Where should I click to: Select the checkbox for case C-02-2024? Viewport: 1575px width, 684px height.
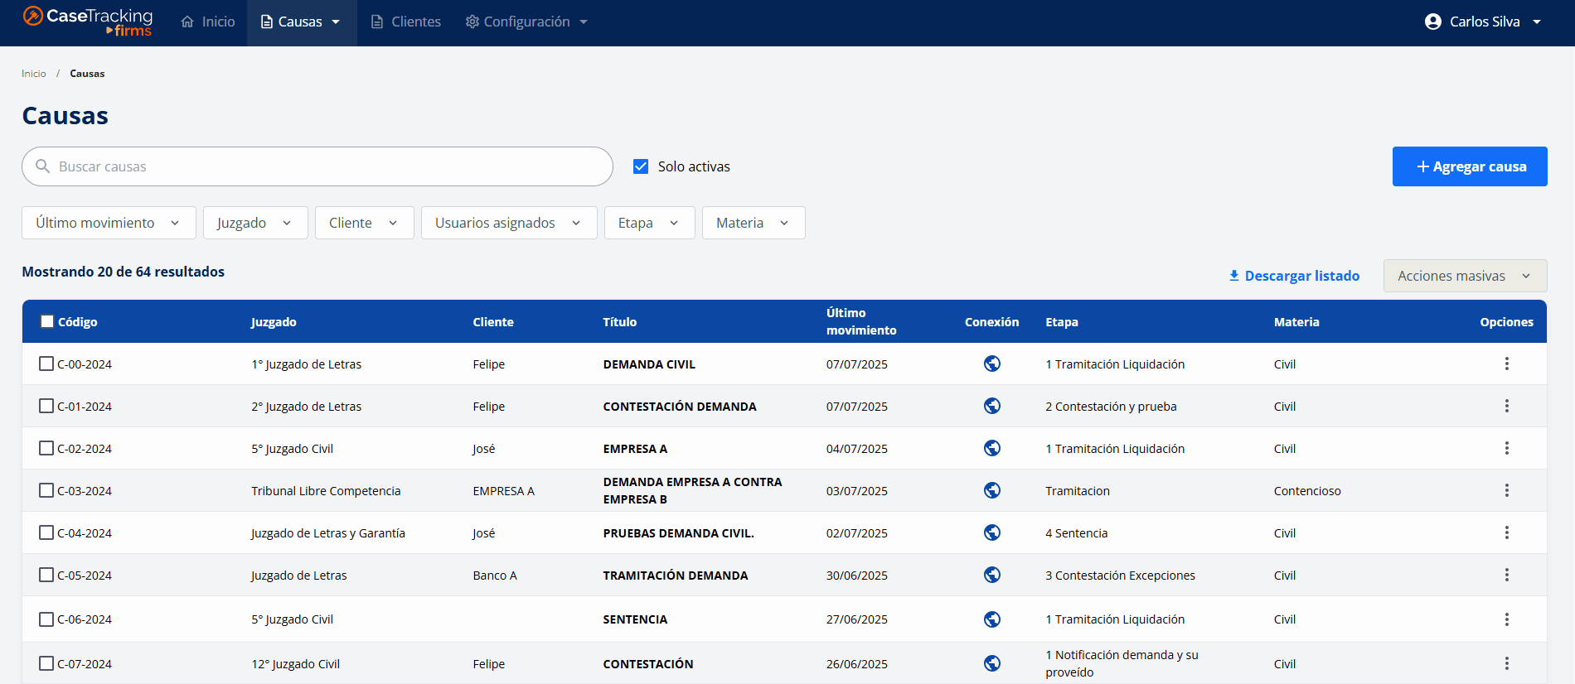(46, 448)
